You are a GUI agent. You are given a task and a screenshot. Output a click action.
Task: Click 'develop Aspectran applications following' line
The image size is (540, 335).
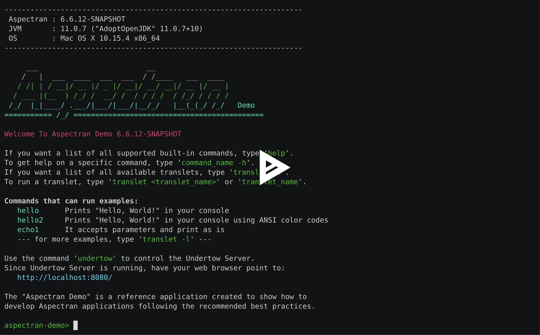(160, 306)
